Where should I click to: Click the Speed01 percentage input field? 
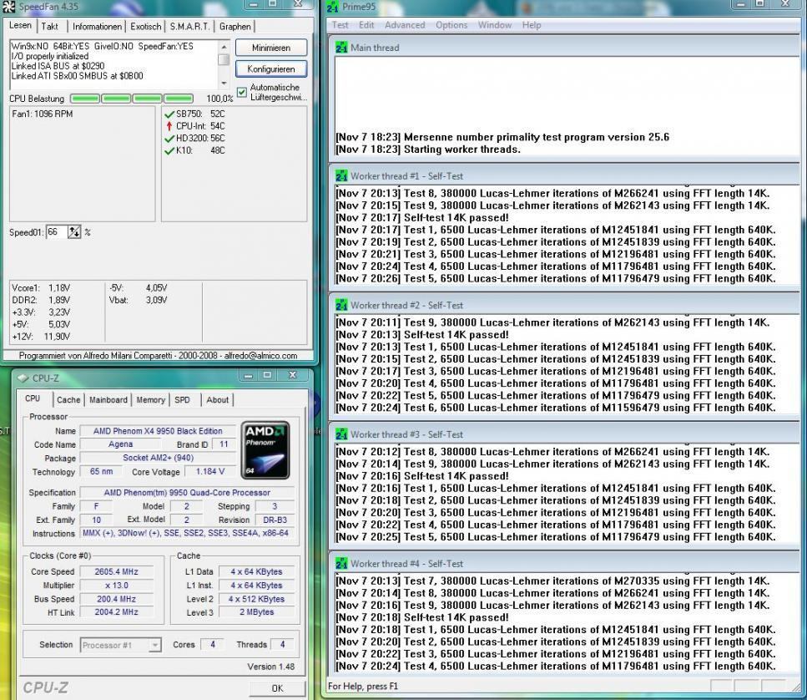tap(57, 232)
